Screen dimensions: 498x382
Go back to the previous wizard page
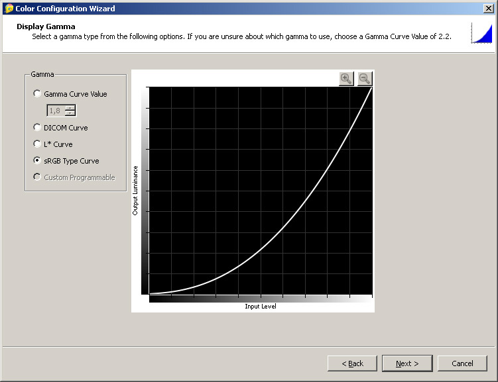coord(352,363)
